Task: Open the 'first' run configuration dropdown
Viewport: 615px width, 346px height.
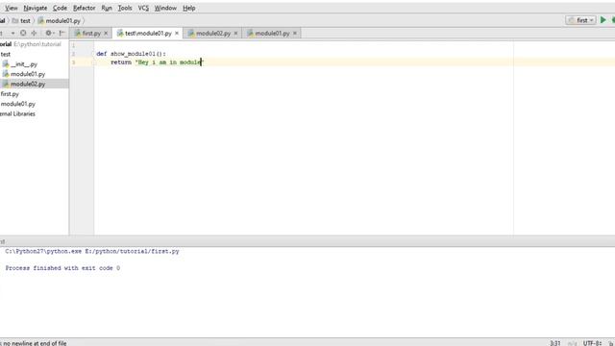Action: coord(580,20)
